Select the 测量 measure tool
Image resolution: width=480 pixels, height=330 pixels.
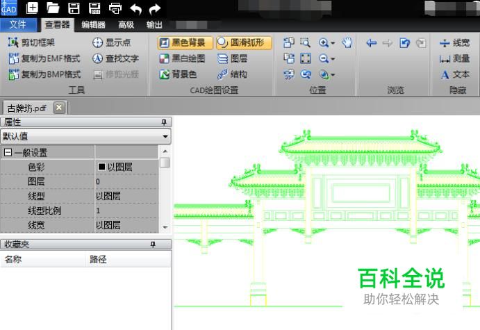pos(455,59)
